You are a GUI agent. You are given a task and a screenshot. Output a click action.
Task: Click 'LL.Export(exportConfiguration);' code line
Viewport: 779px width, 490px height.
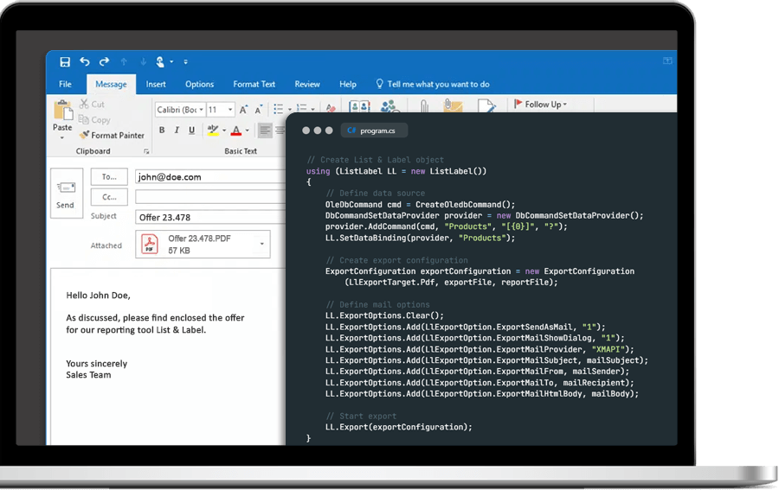tap(398, 427)
